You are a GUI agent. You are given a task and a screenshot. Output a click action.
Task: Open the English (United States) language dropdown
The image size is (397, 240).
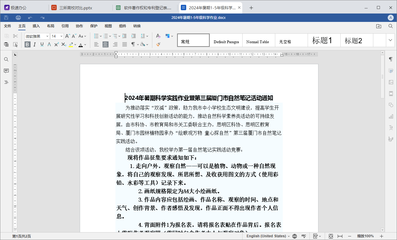click(268, 236)
